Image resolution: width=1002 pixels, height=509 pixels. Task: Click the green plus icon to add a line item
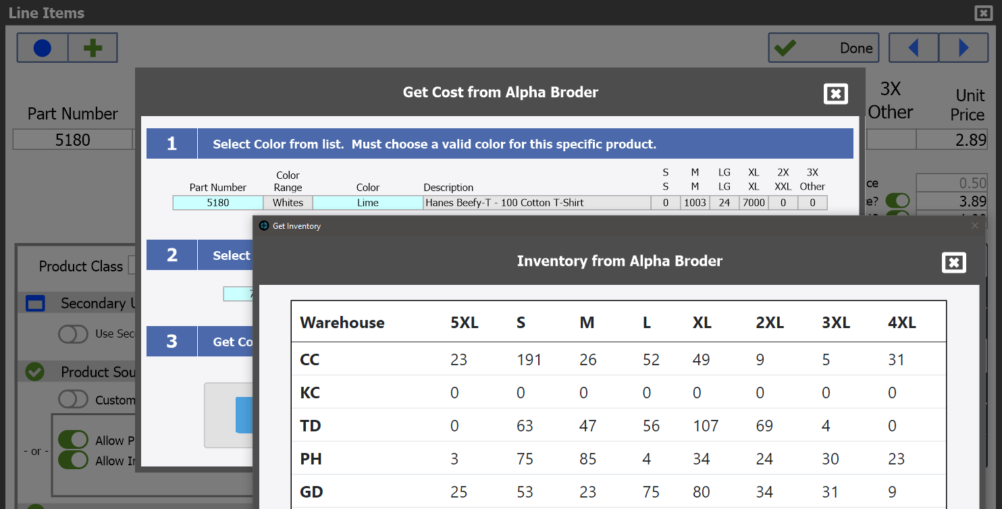[92, 47]
